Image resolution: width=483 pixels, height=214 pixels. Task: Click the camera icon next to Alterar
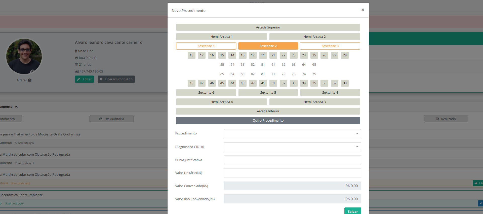(x=30, y=80)
